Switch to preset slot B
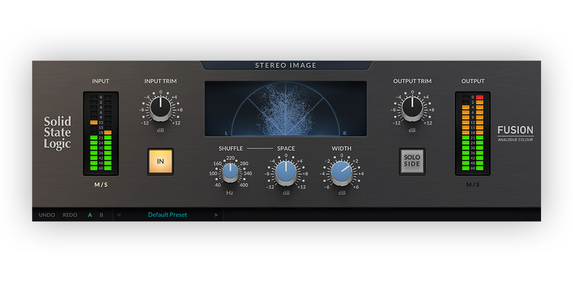 [101, 215]
